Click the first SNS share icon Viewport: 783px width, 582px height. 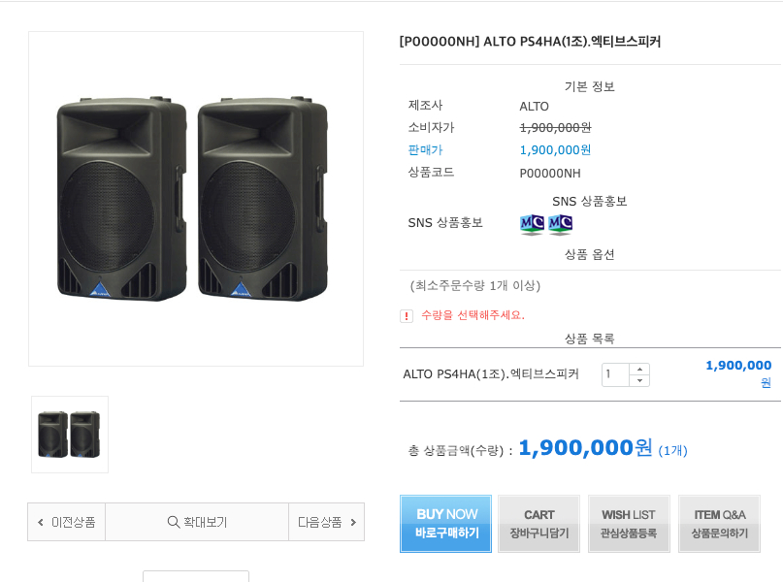click(x=532, y=225)
